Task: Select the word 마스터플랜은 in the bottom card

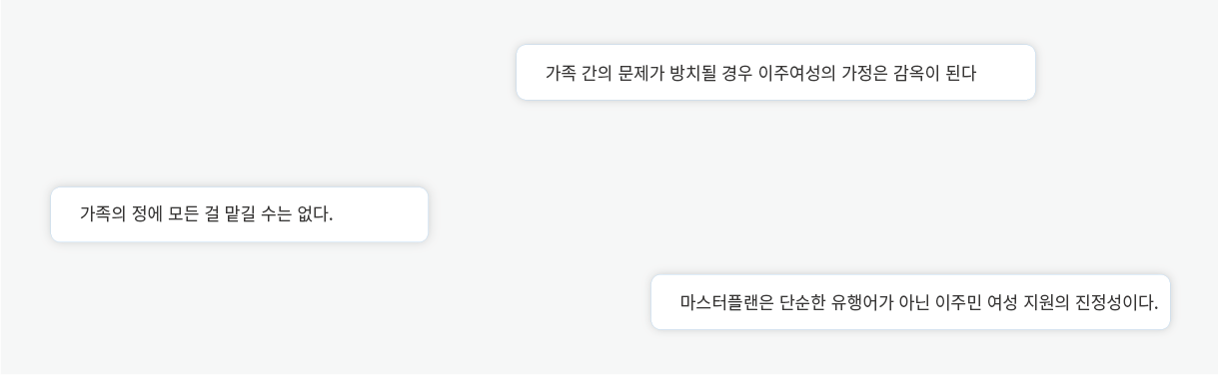Action: [x=727, y=302]
